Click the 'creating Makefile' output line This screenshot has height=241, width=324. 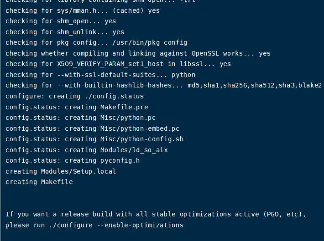point(39,182)
